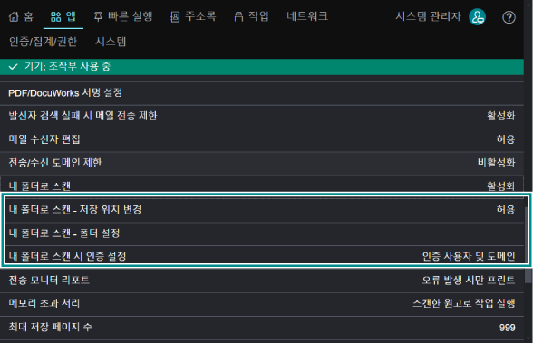The image size is (533, 343).
Task: Select the 시스템 submenu item
Action: (111, 42)
